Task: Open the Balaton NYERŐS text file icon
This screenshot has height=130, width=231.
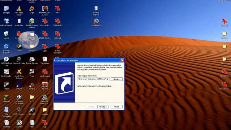Action: tap(96, 9)
